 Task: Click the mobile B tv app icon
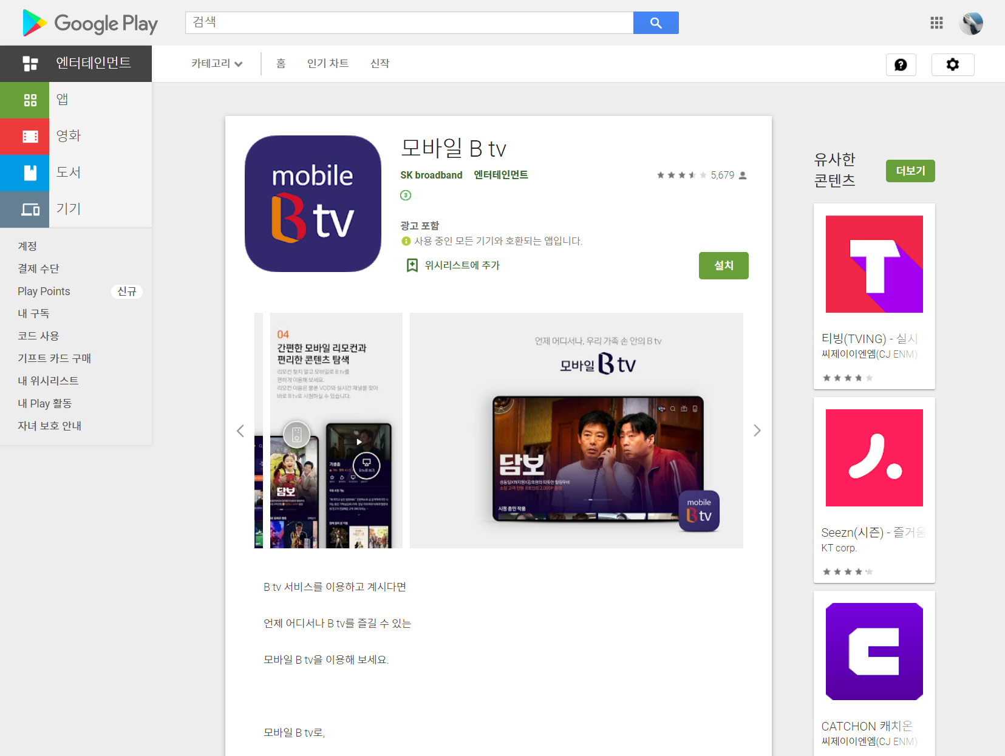click(313, 203)
